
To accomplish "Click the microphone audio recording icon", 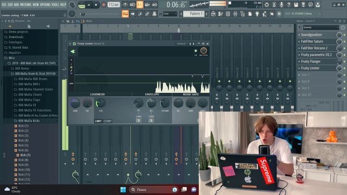I will (281, 4).
